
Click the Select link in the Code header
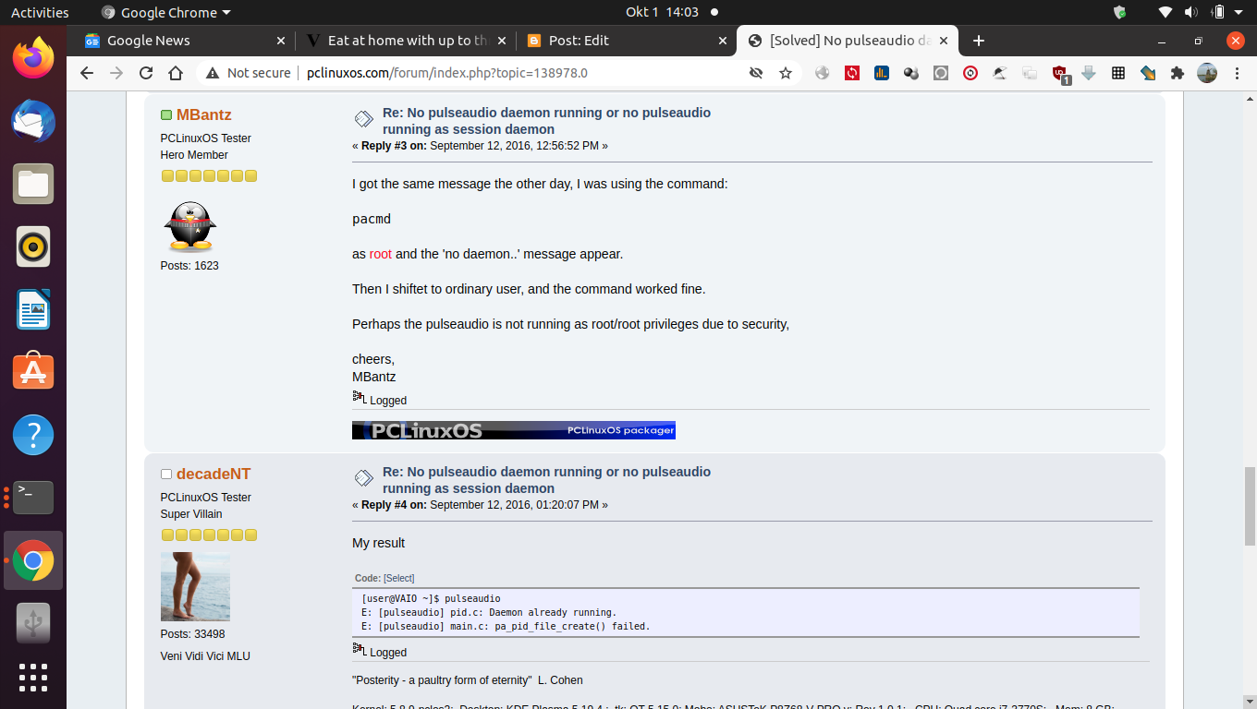pyautogui.click(x=398, y=578)
